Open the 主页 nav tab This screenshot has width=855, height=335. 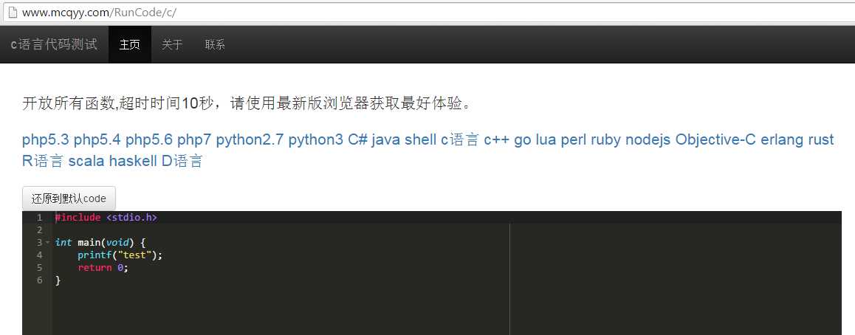[x=130, y=45]
